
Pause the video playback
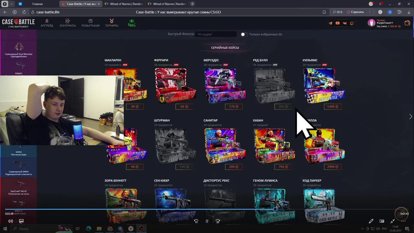pos(207,221)
